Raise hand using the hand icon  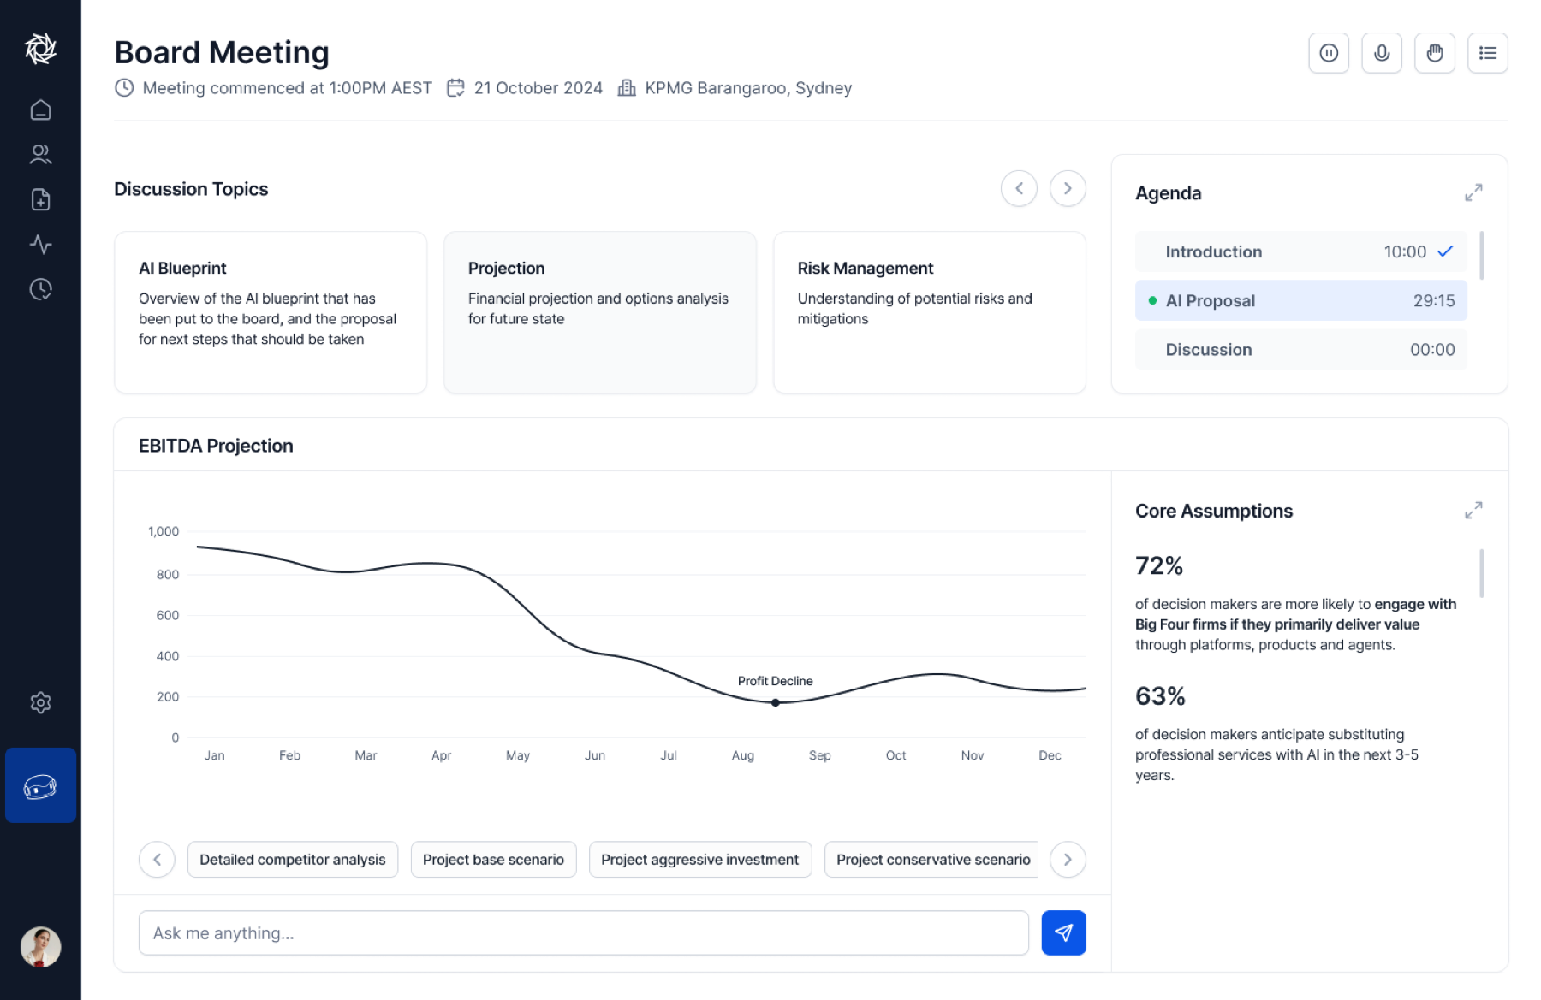pyautogui.click(x=1435, y=53)
